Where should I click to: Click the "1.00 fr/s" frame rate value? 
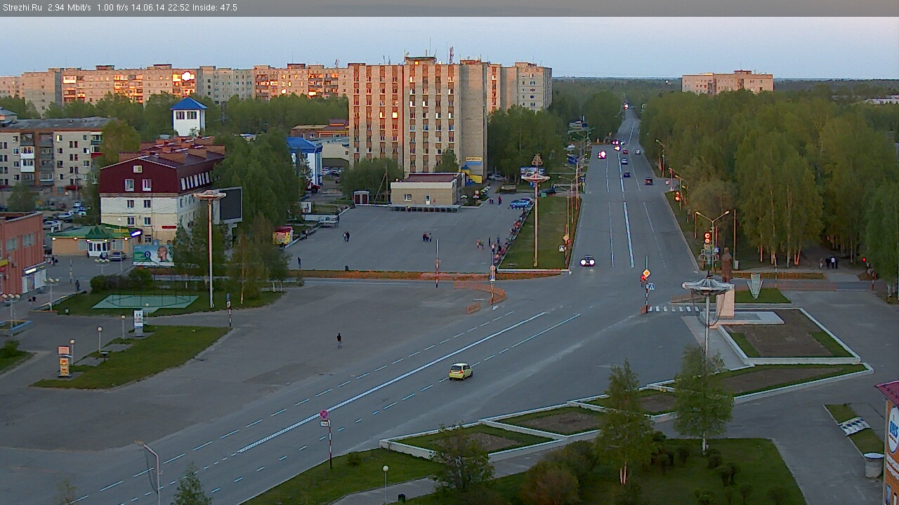click(113, 8)
